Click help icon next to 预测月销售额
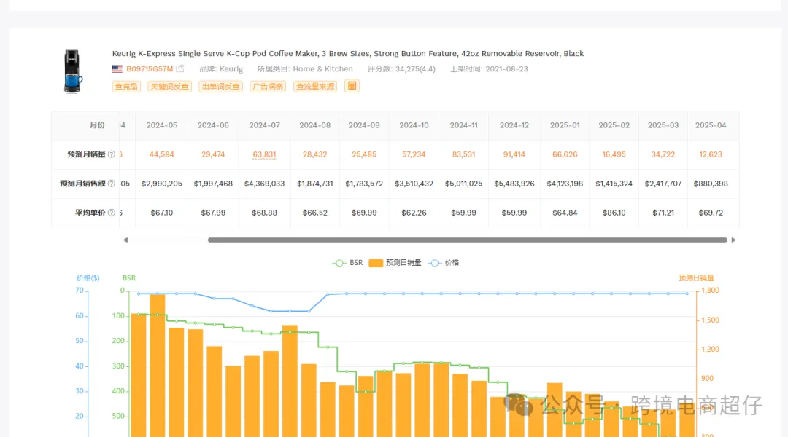 point(112,184)
